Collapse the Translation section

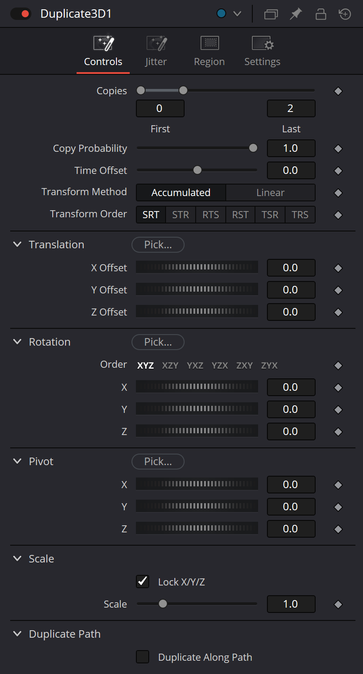tap(17, 244)
